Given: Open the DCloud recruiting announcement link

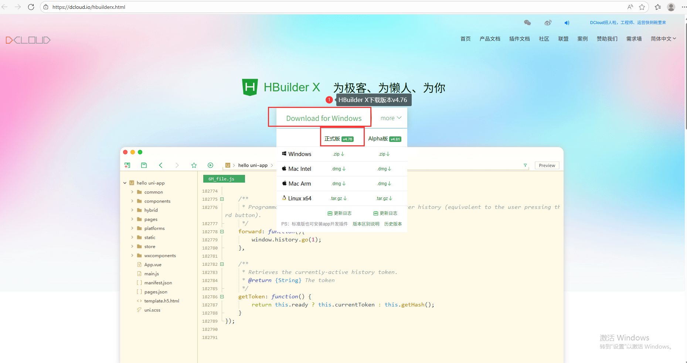Looking at the screenshot, I should [x=628, y=23].
